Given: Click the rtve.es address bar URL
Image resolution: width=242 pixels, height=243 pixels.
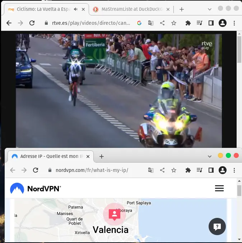Looking at the screenshot, I should point(91,23).
